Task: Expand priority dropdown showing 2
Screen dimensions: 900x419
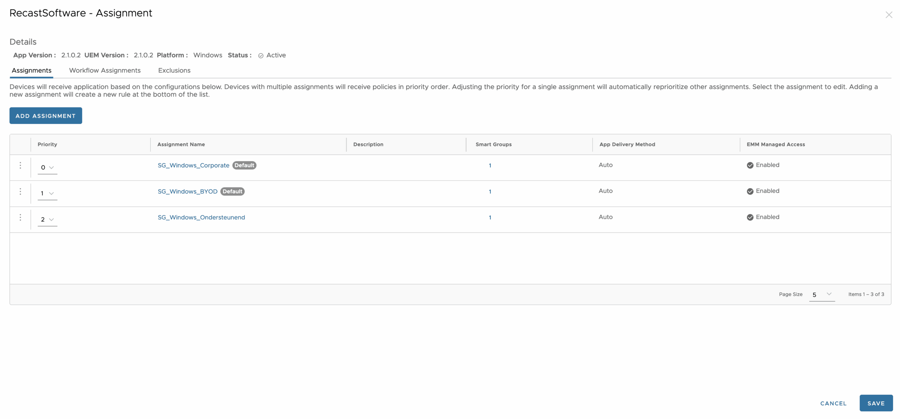Action: (47, 220)
